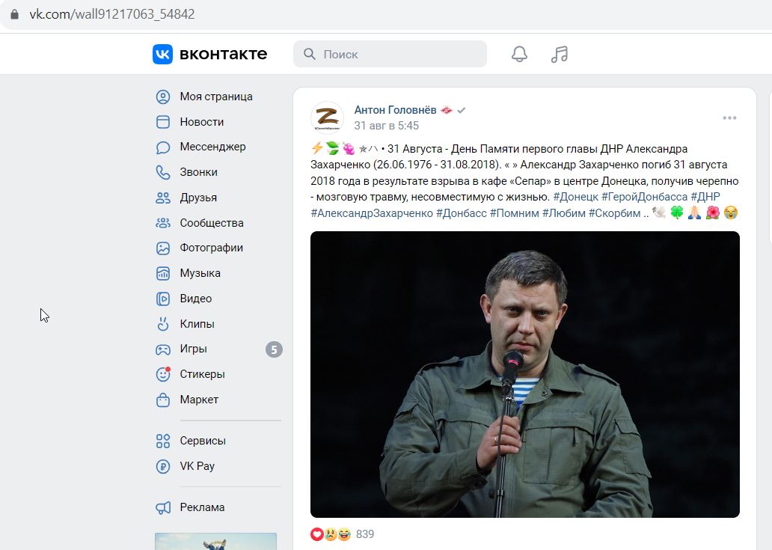Click the вконтакте wordmark
This screenshot has width=772, height=550.
(223, 54)
